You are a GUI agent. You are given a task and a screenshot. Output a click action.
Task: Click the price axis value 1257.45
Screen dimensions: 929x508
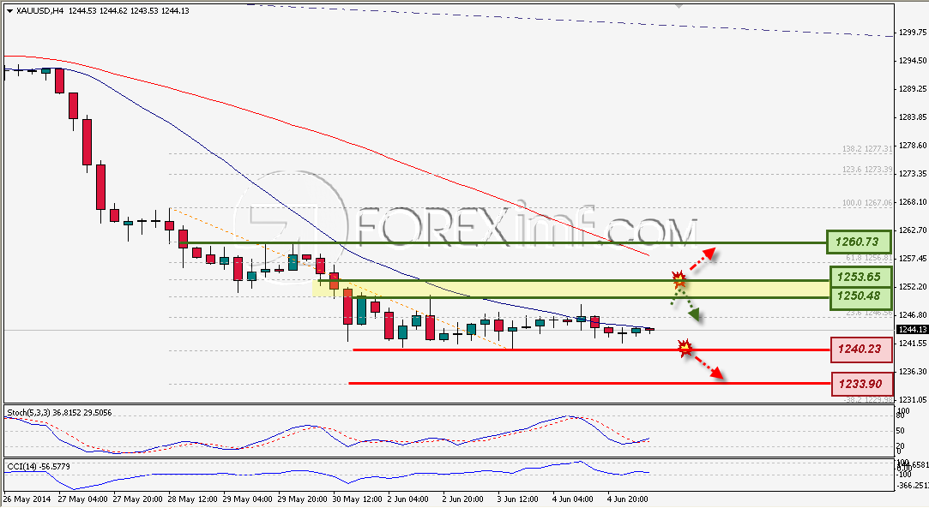point(913,259)
